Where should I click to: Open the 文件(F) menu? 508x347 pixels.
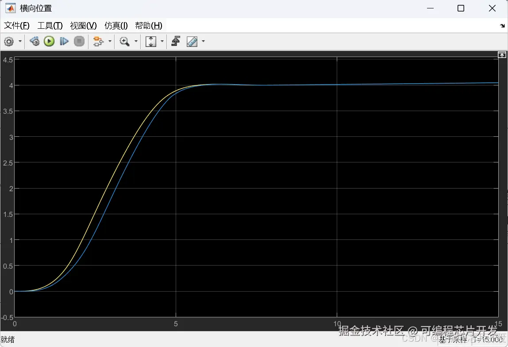tap(16, 26)
